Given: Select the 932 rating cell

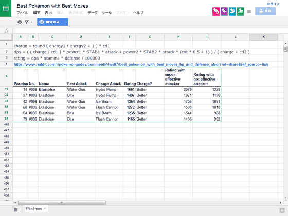Looking at the screenshot, I should (x=207, y=119).
